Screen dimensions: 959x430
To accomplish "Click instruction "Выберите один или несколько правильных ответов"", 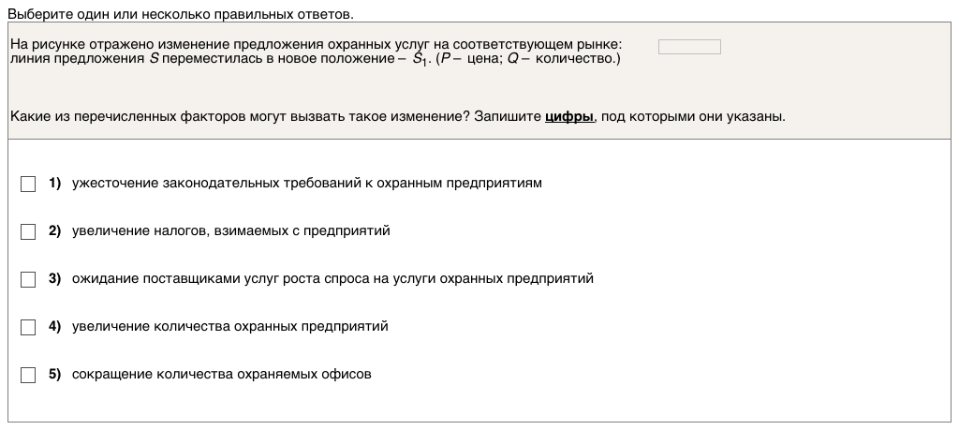I will [181, 15].
